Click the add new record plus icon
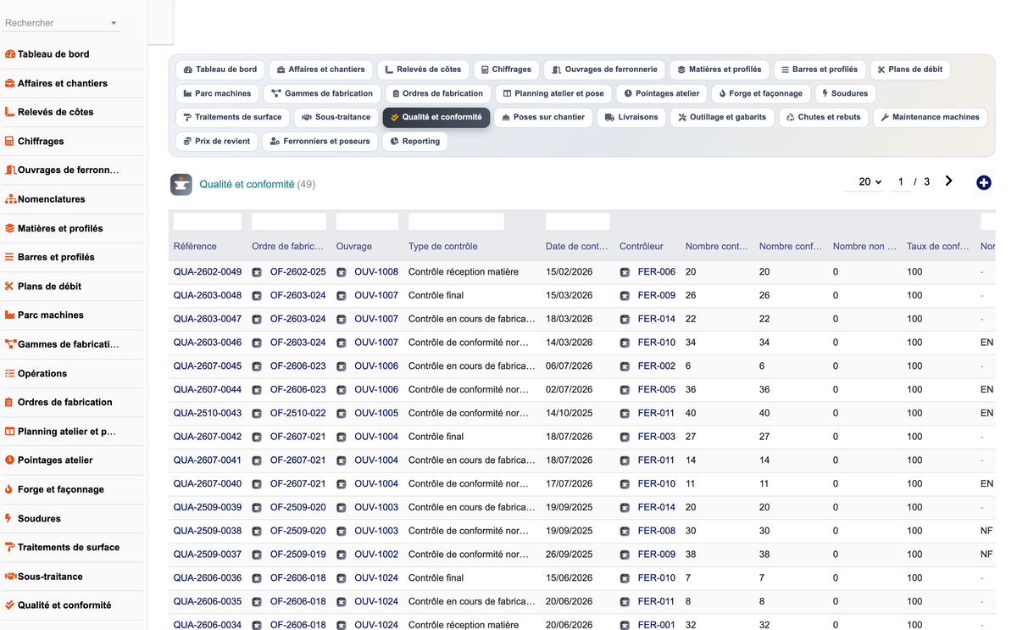 coord(983,182)
